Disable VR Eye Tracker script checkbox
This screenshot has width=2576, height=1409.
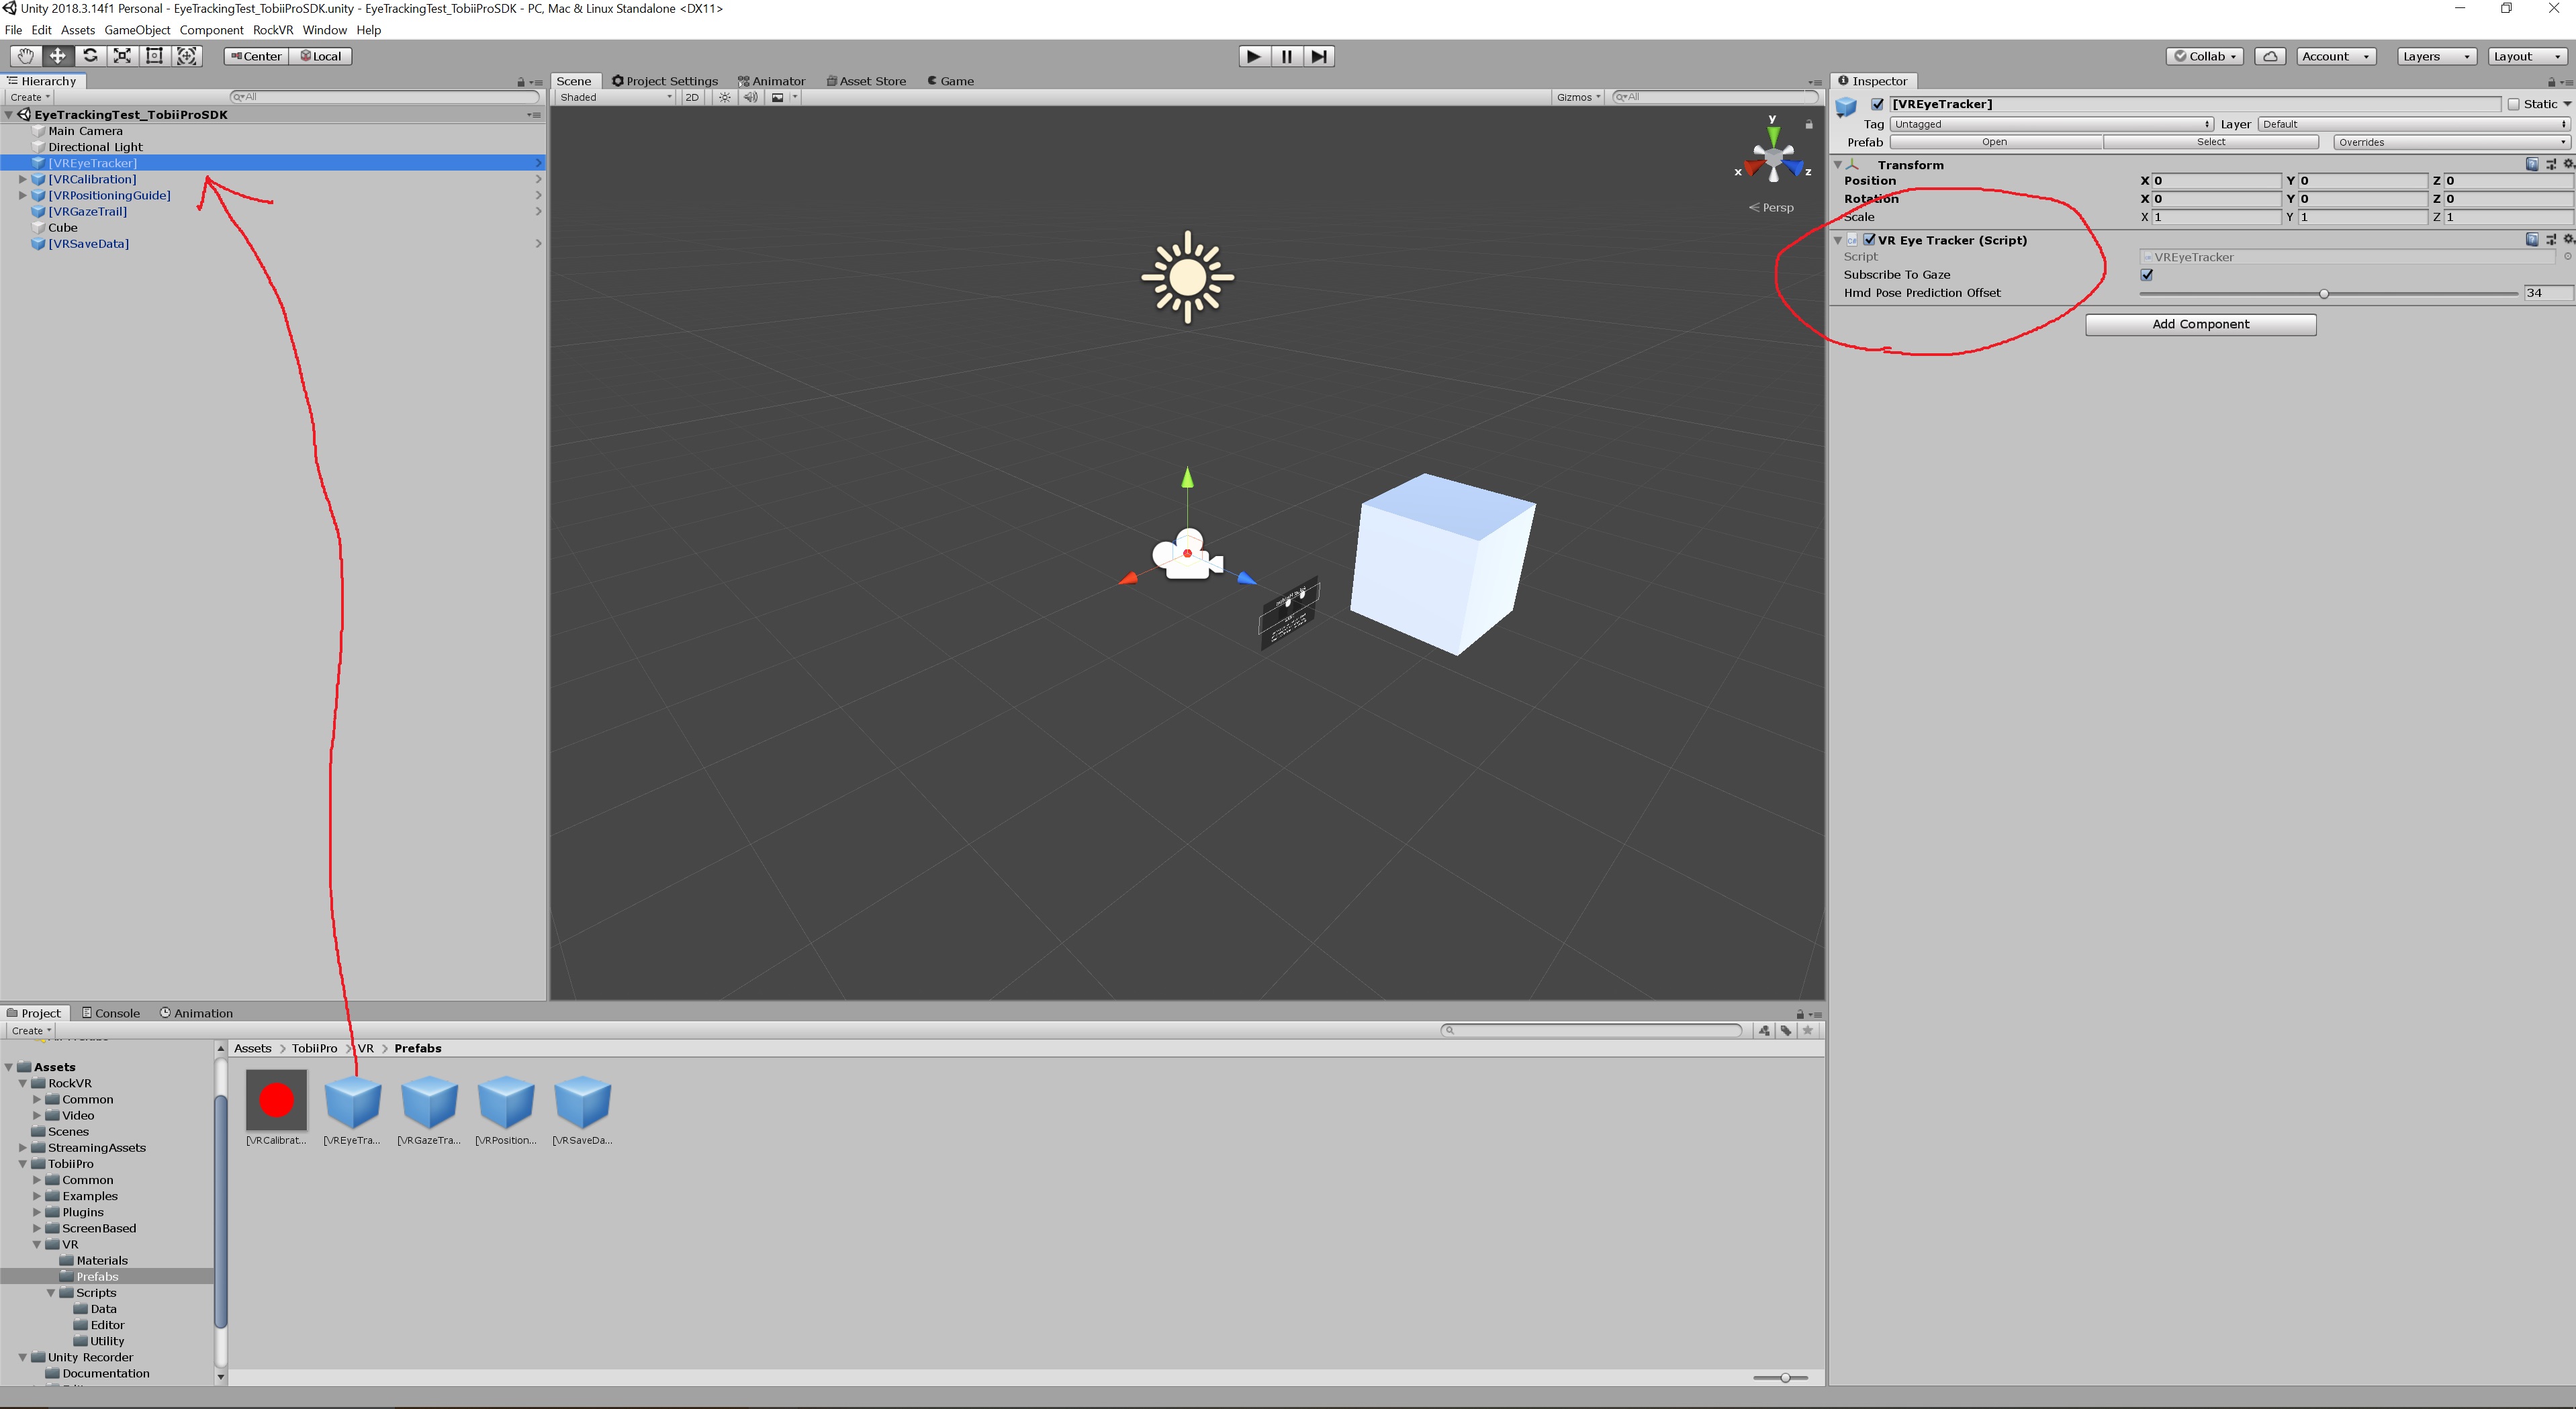(x=1869, y=240)
